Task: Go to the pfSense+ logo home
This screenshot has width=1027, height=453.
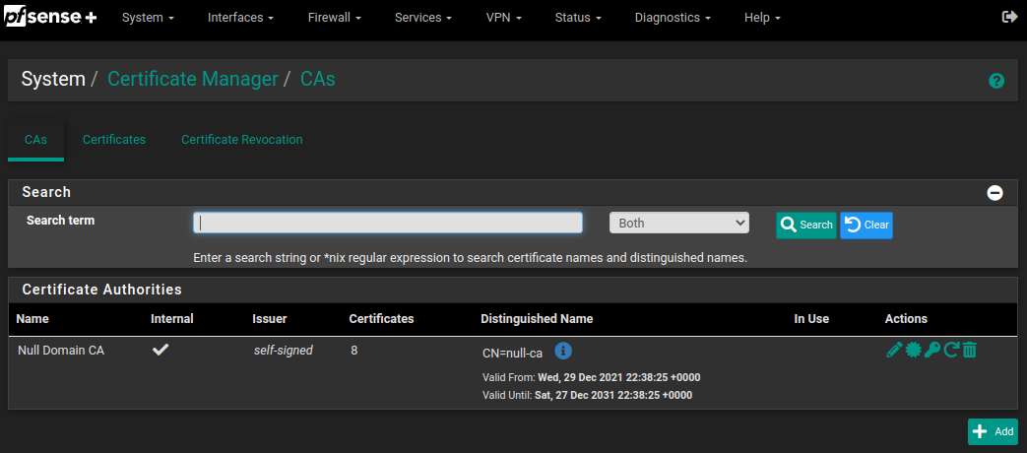Action: pyautogui.click(x=51, y=18)
